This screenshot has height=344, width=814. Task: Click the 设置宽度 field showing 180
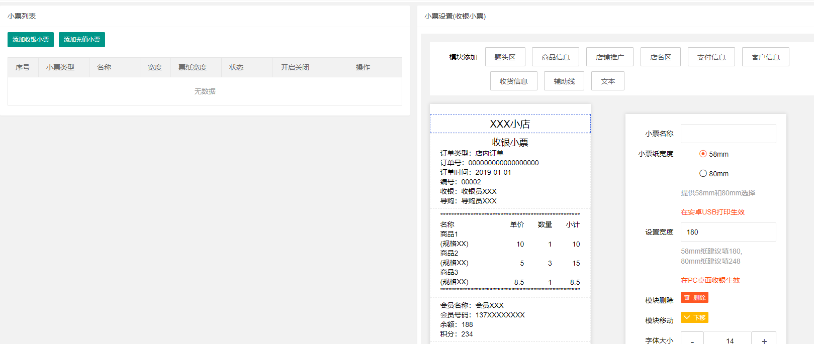pyautogui.click(x=728, y=232)
